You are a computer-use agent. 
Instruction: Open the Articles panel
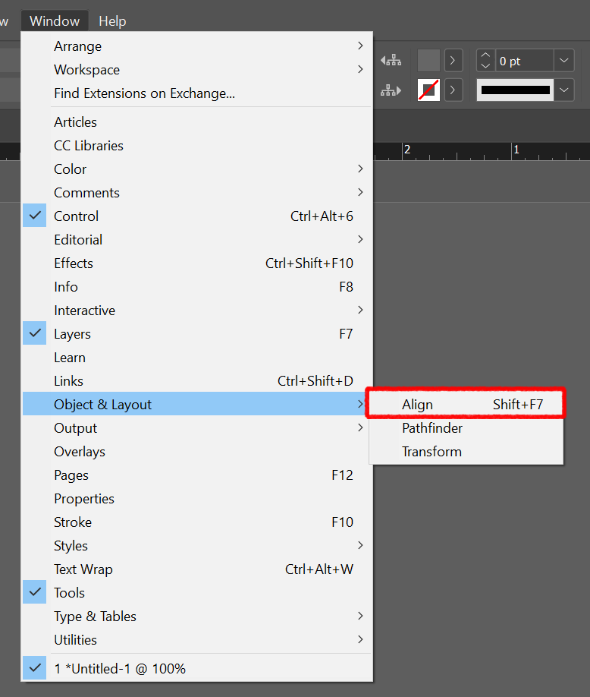[x=198, y=122]
